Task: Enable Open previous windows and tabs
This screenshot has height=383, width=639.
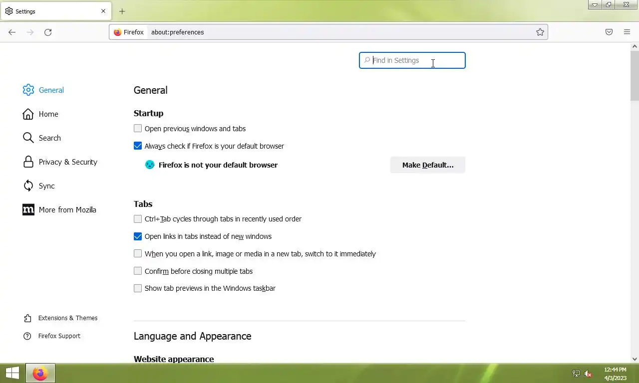Action: point(138,128)
